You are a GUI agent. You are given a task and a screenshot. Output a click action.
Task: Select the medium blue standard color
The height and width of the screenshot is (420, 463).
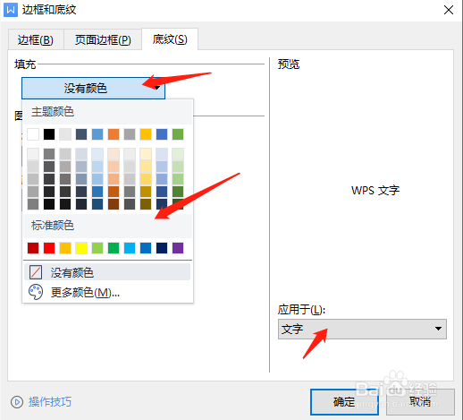tap(146, 248)
